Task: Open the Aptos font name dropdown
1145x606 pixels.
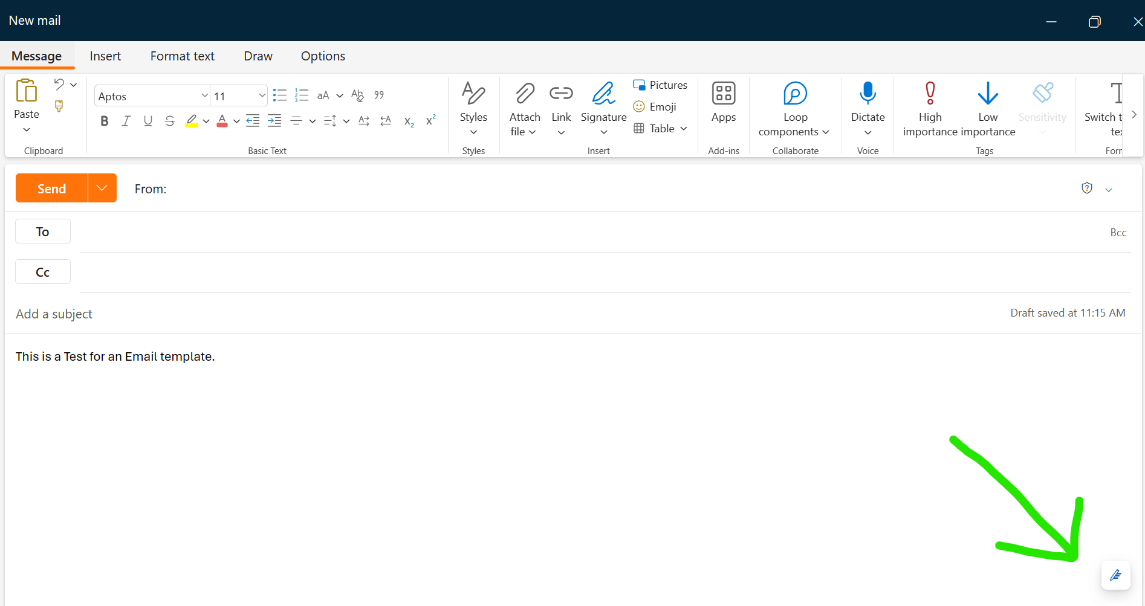Action: (x=204, y=96)
